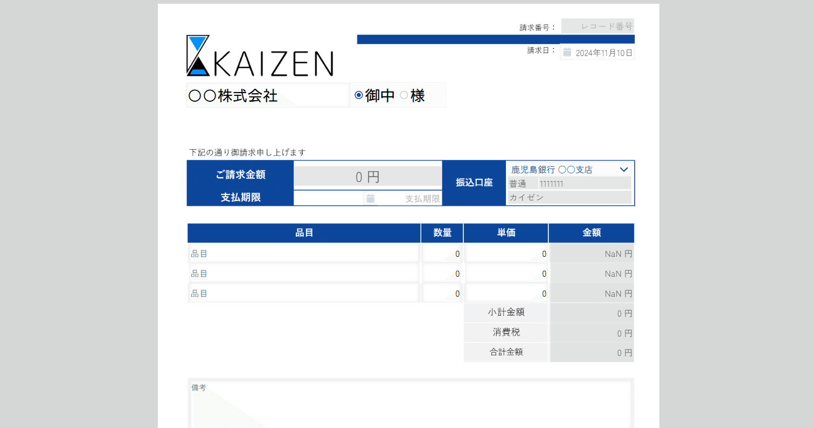This screenshot has width=814, height=428.
Task: Click the 合計金額 0 円 value
Action: pyautogui.click(x=592, y=353)
